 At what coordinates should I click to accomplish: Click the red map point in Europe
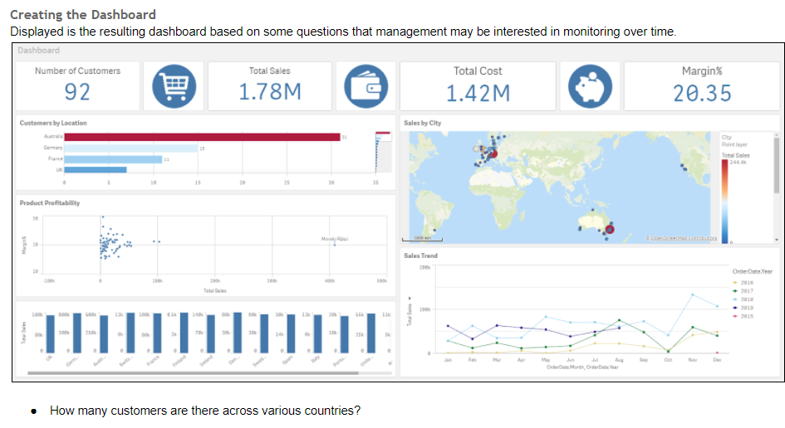(493, 153)
